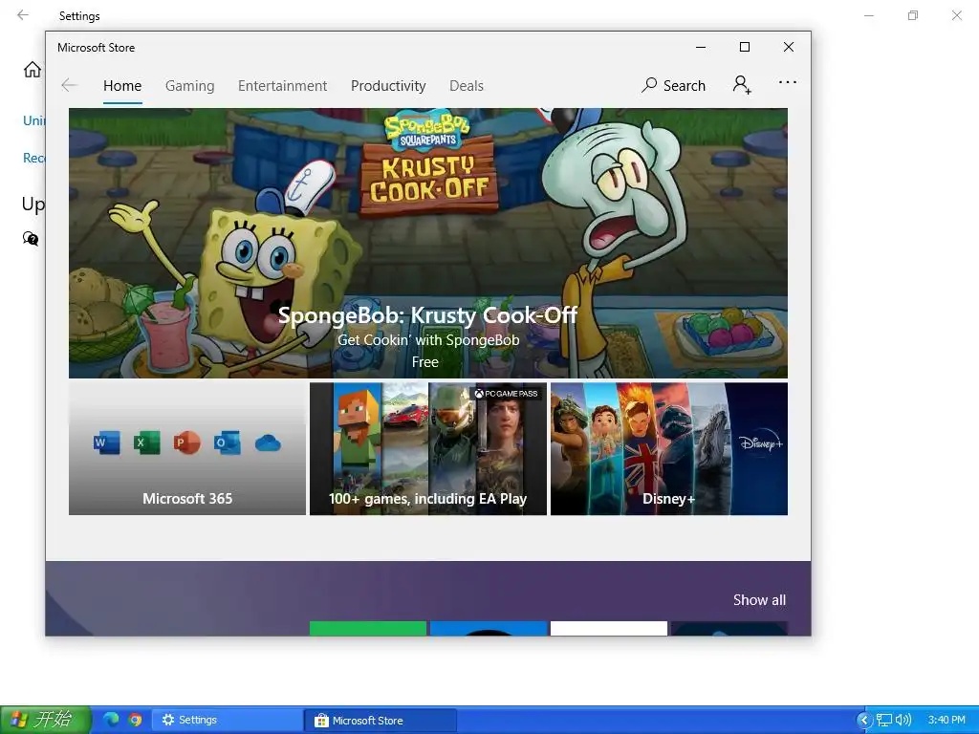Minimize the Microsoft Store window
Viewport: 979px width, 734px height.
[x=701, y=48]
